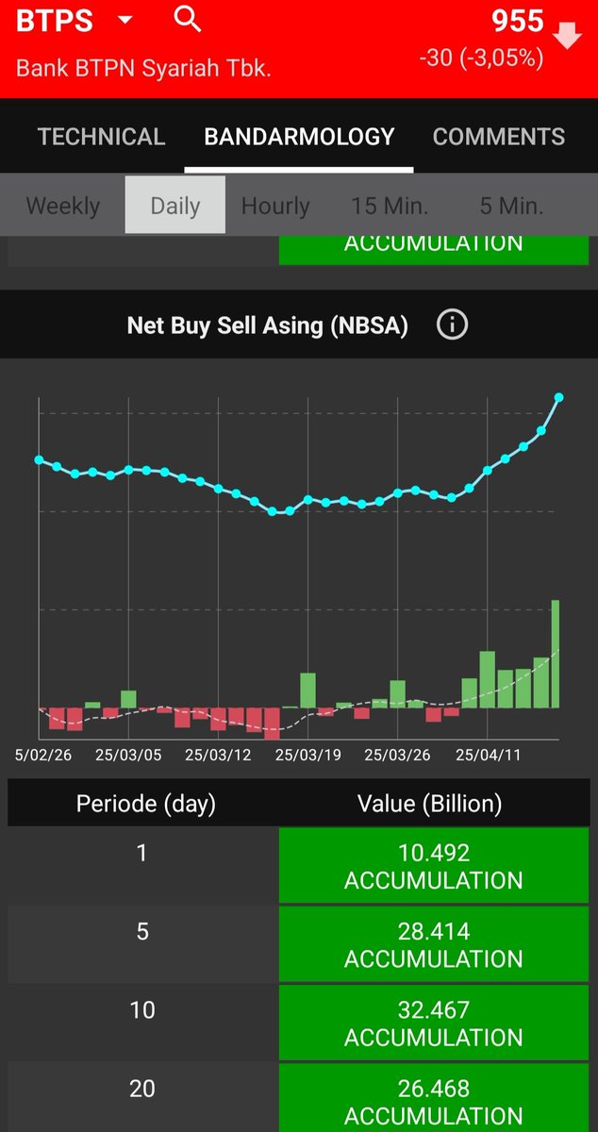Select the Hourly timeframe
598x1132 pixels.
(x=275, y=206)
